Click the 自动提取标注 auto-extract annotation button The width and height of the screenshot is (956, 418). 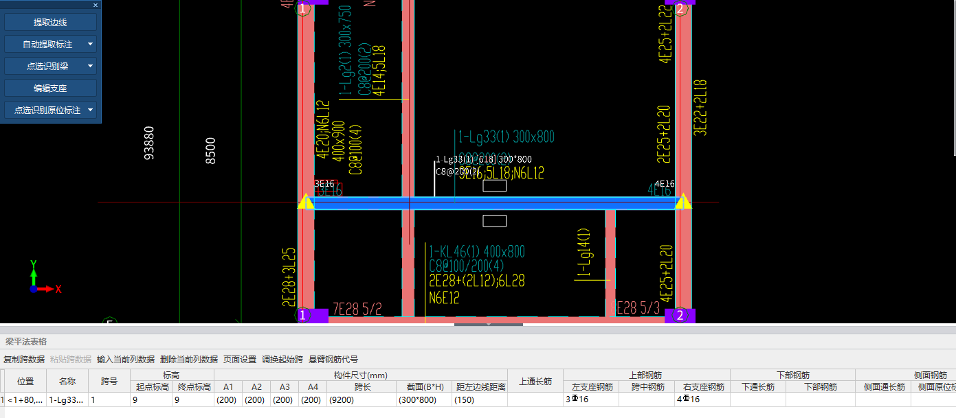[x=45, y=43]
